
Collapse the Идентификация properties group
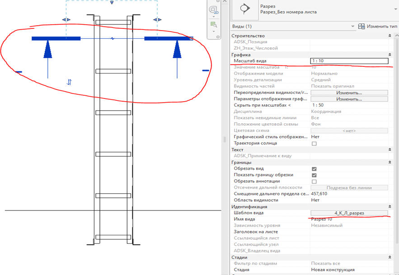click(390, 207)
